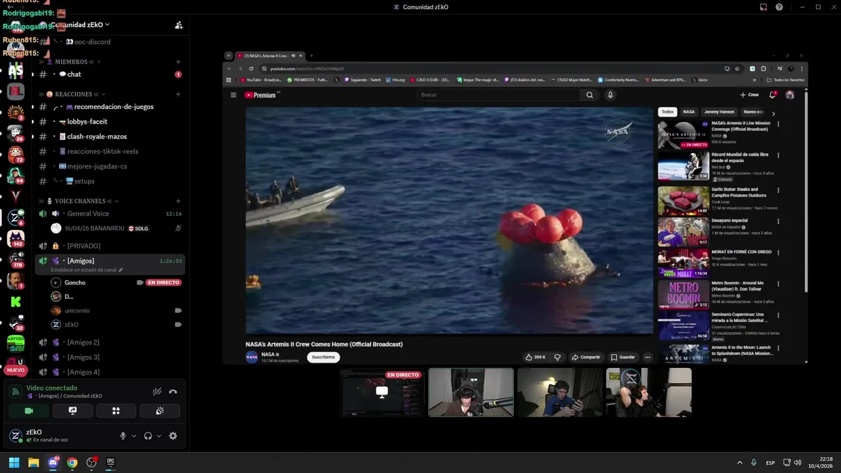841x473 pixels.
Task: Start screen share from the voice panel
Action: (72, 411)
